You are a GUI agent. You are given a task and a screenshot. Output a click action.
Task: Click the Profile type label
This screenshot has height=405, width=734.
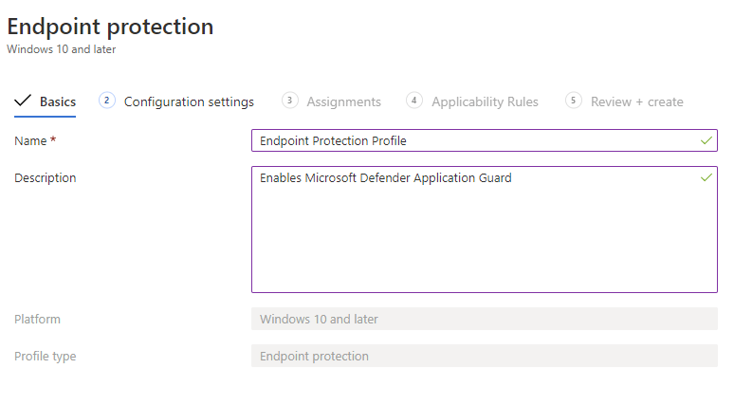point(46,357)
